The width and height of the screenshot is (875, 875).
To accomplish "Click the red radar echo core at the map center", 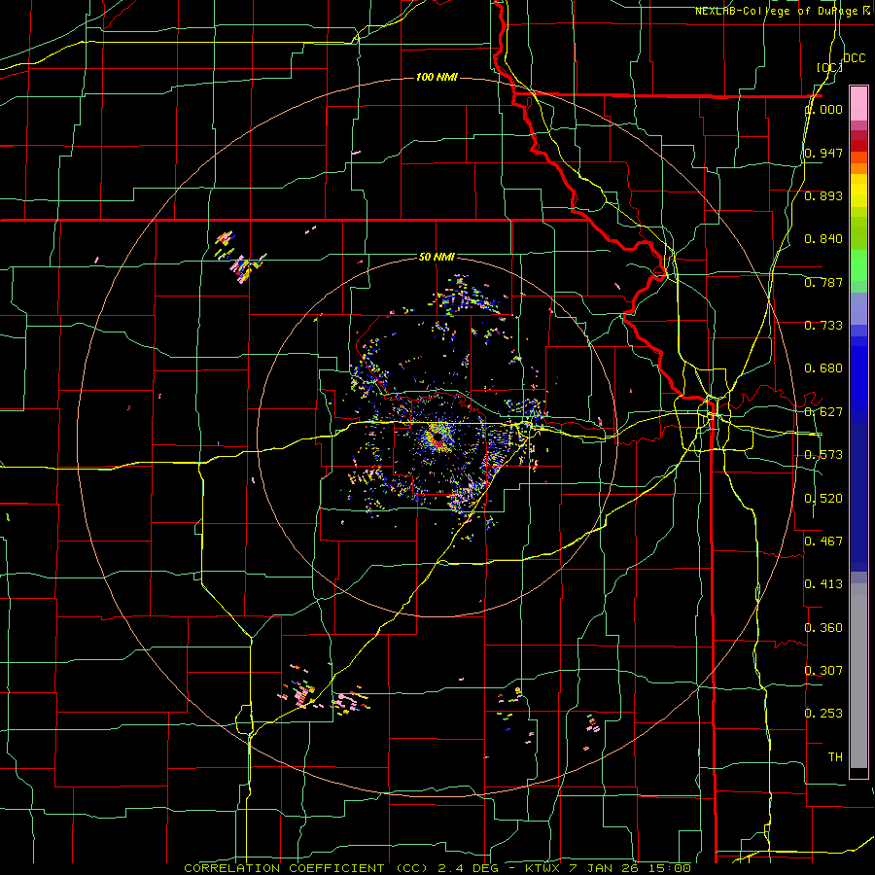I will click(438, 443).
